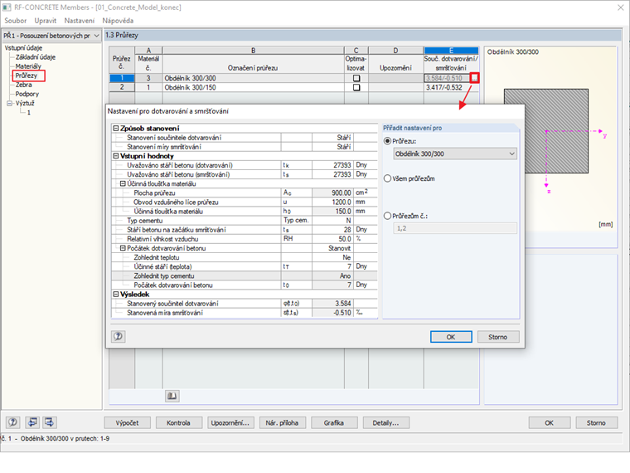
Task: Click the Grafika button
Action: tap(334, 422)
